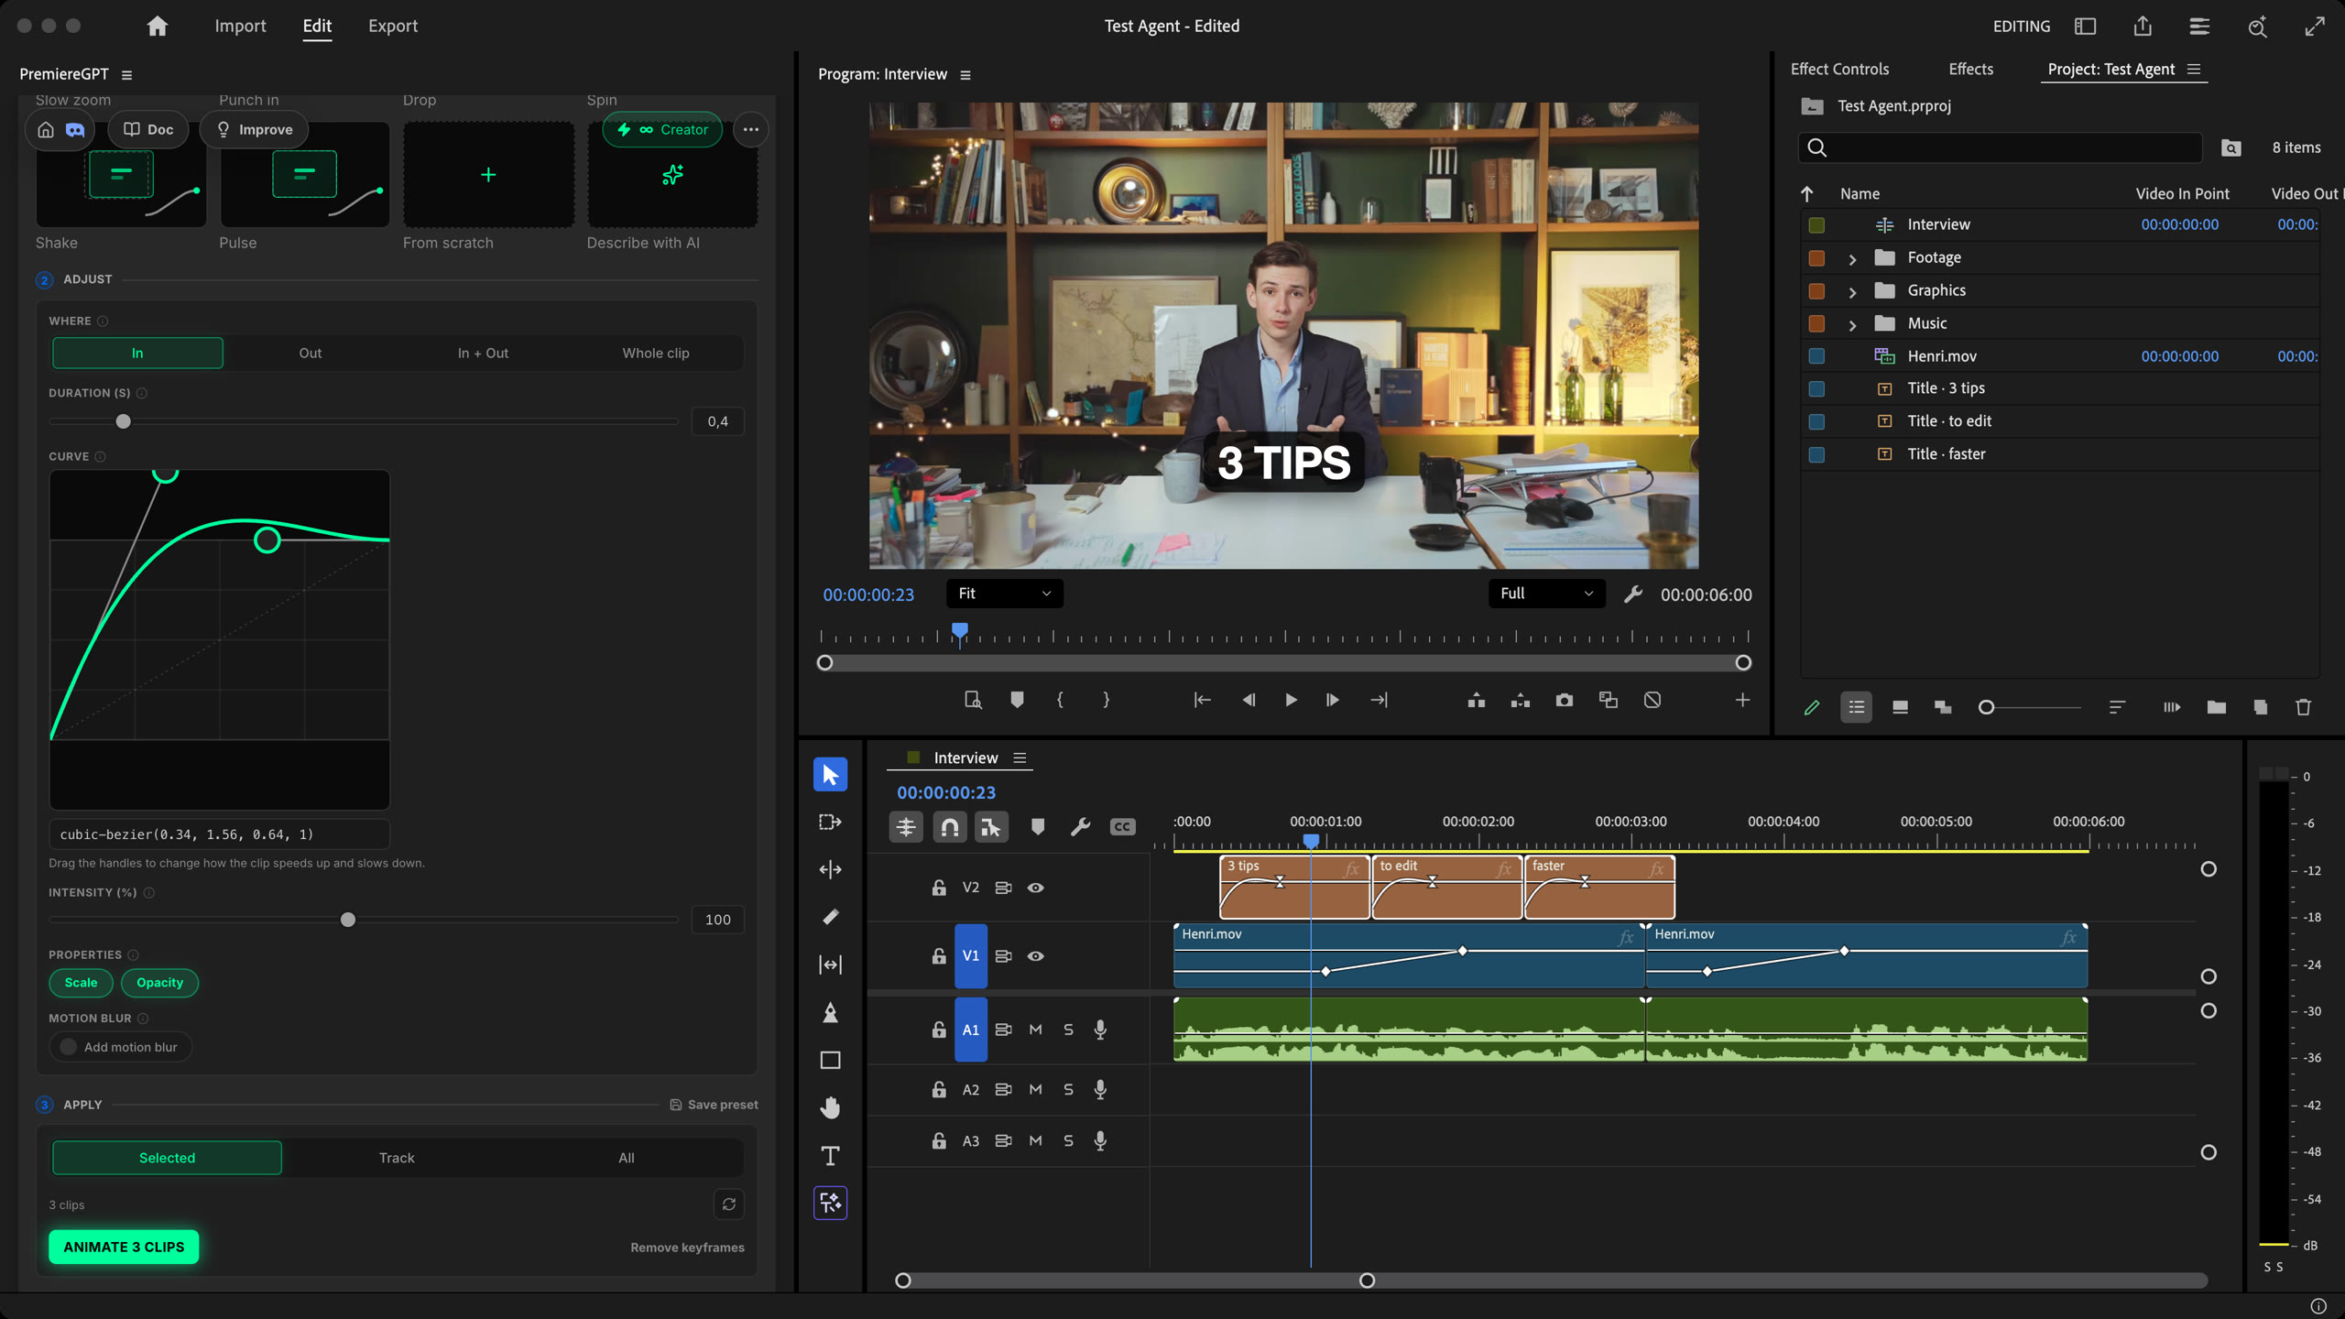
Task: Expand the Graphics bin
Action: click(1852, 292)
